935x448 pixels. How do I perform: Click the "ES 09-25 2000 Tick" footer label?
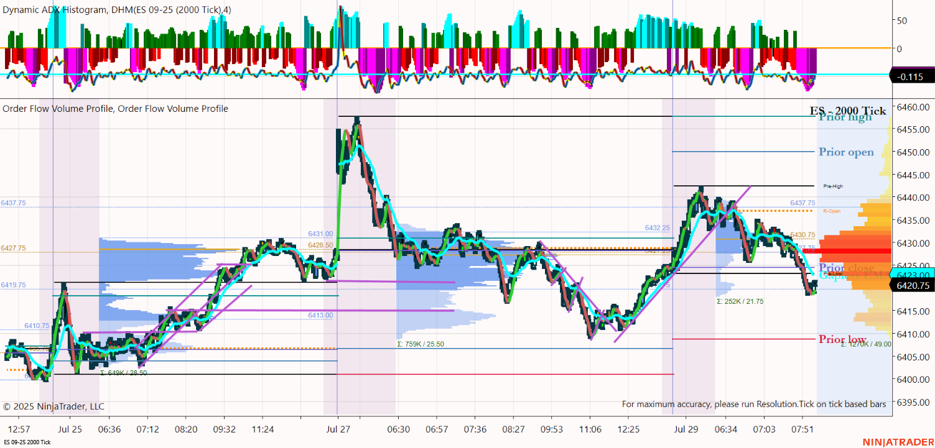coord(27,442)
